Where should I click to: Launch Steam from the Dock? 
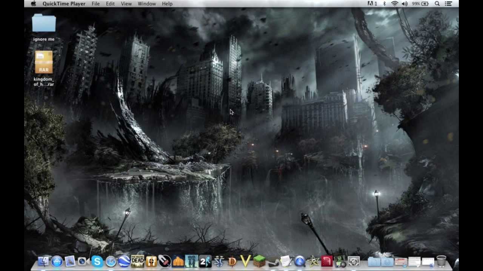pyautogui.click(x=273, y=261)
